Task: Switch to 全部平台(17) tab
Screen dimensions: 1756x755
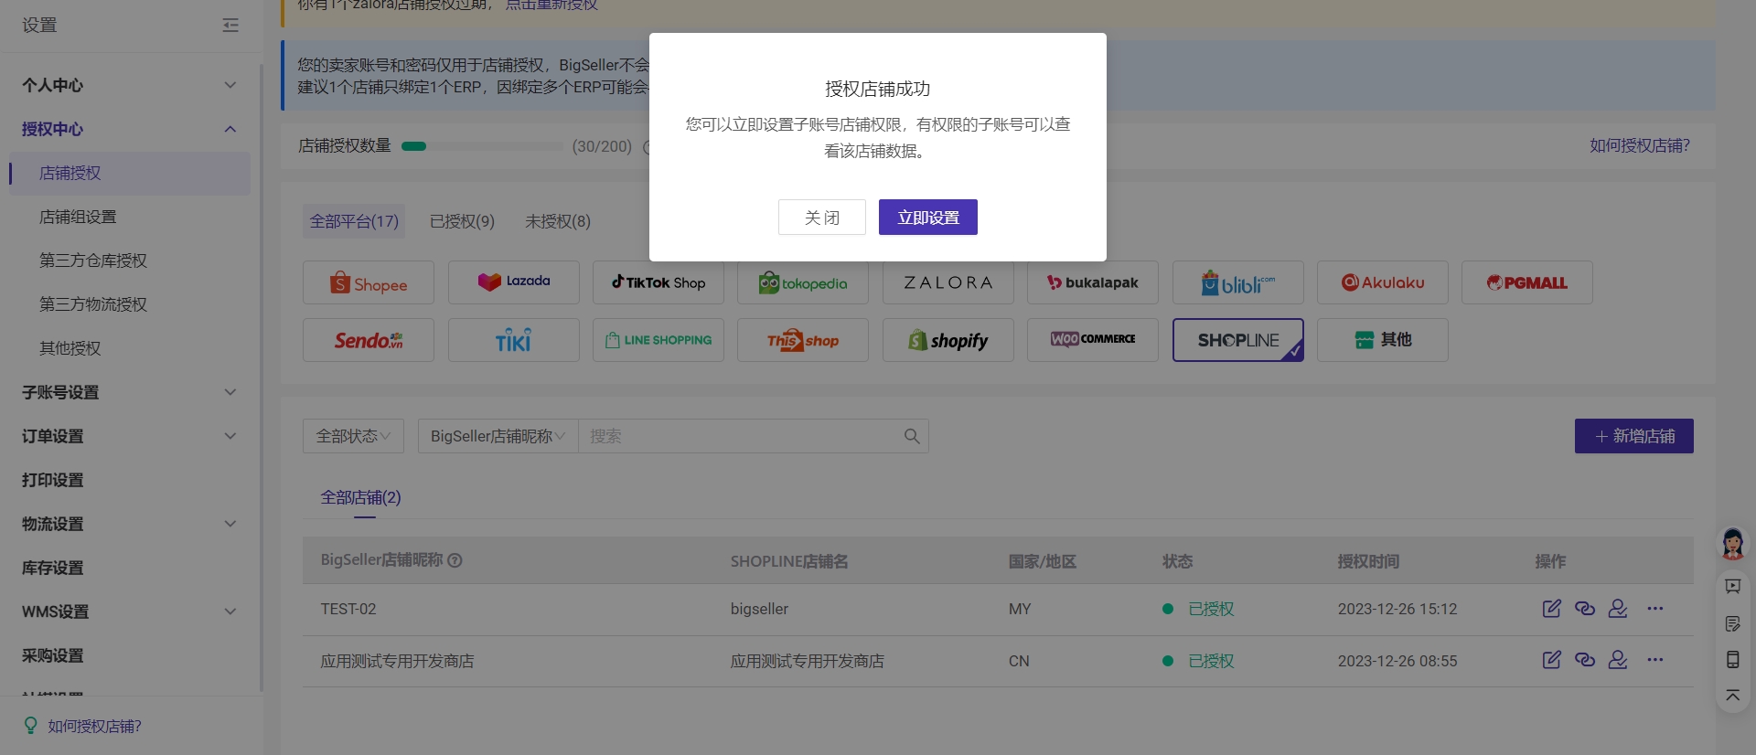Action: pos(354,221)
